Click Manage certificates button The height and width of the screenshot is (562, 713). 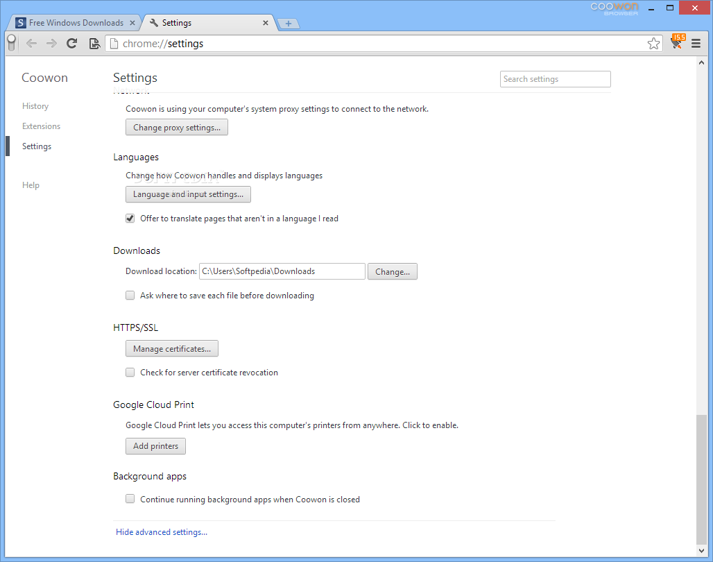coord(171,348)
